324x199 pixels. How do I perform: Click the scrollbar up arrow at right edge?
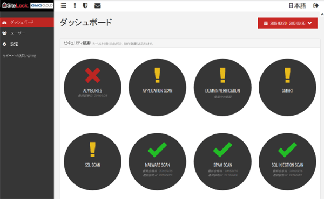(322, 15)
